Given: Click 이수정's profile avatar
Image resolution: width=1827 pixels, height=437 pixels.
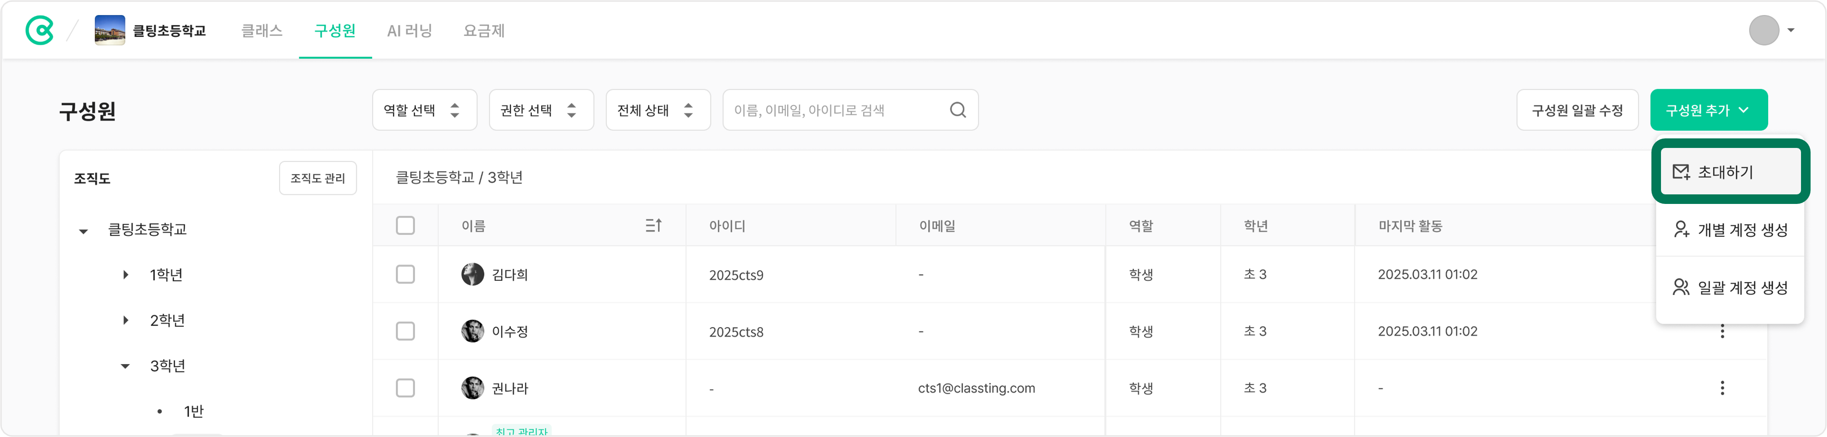Looking at the screenshot, I should [x=472, y=331].
